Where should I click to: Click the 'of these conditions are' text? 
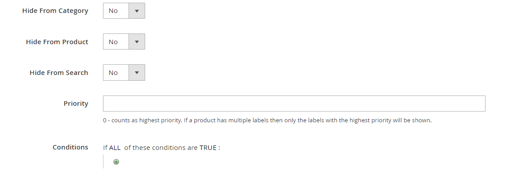(x=160, y=148)
